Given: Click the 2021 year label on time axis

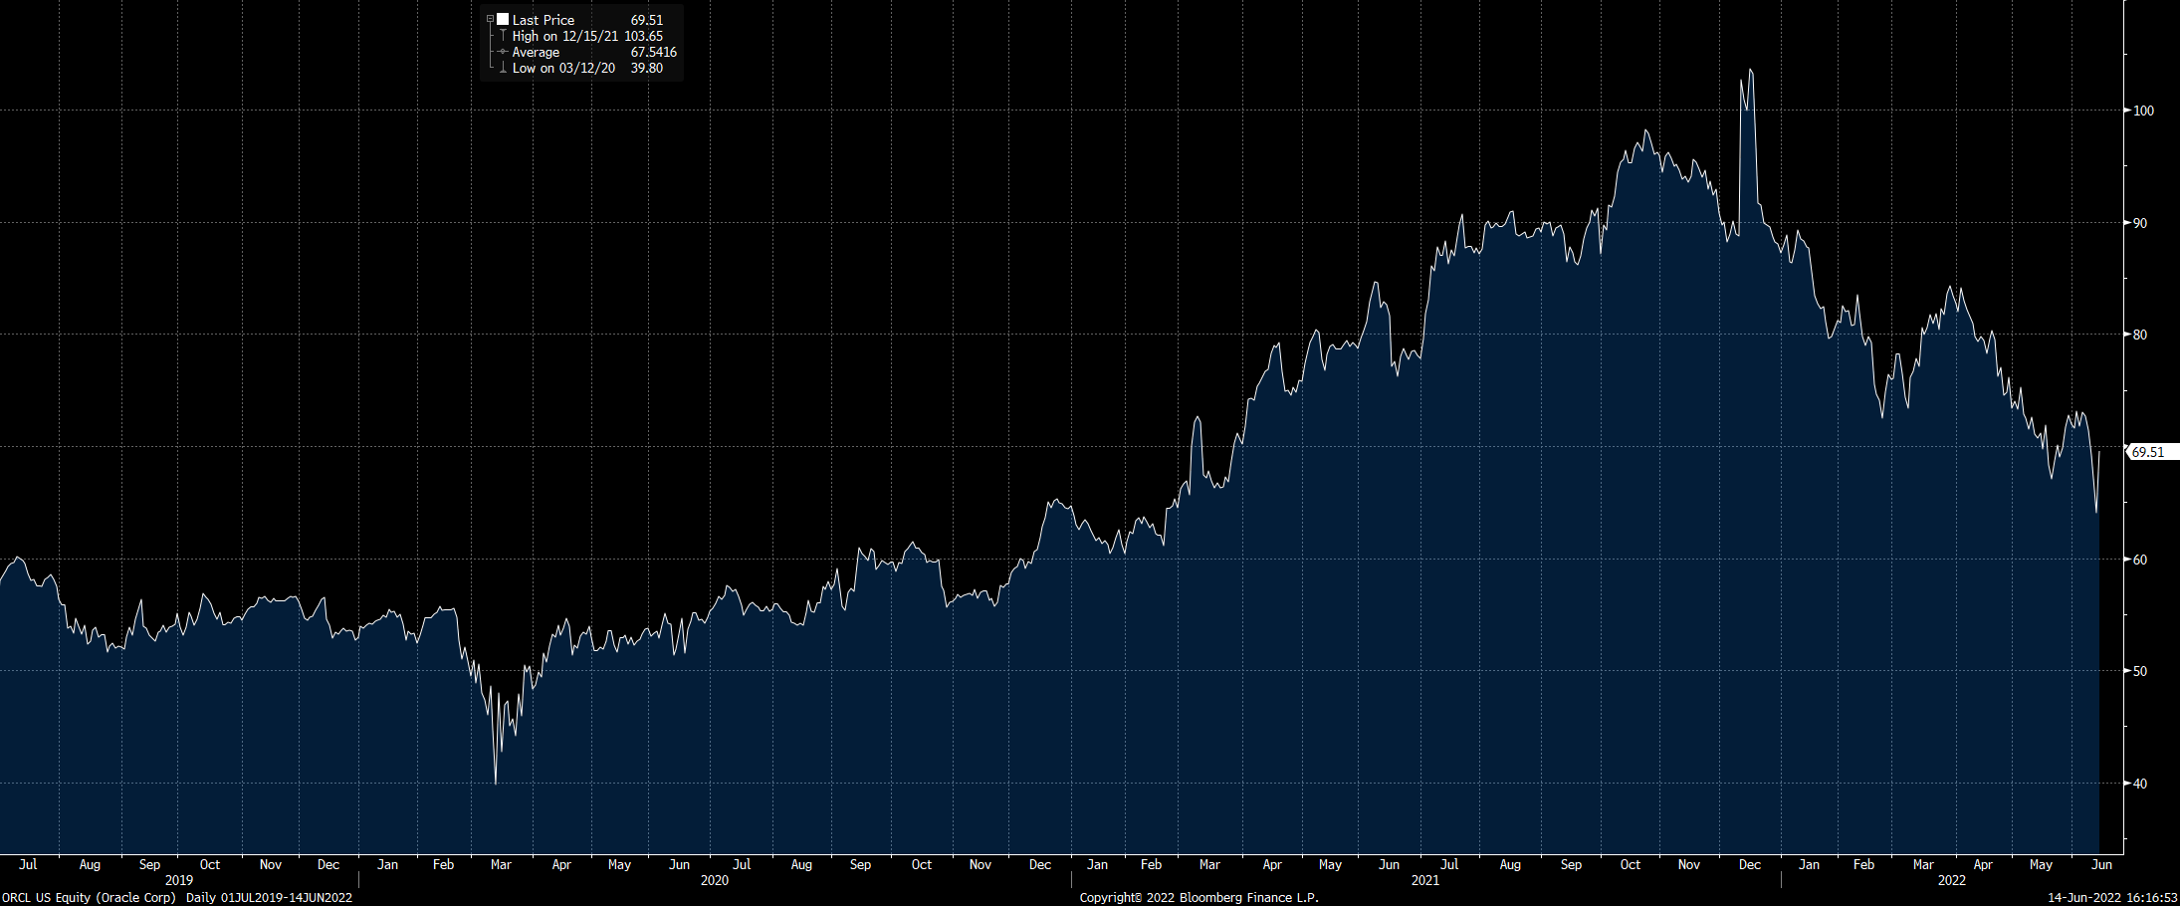Looking at the screenshot, I should pyautogui.click(x=1424, y=880).
